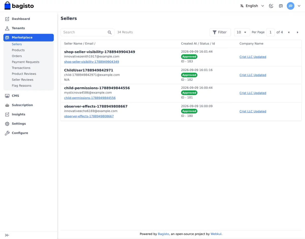Select seller name ChildUser1788949842971
The image size is (305, 239).
(88, 70)
